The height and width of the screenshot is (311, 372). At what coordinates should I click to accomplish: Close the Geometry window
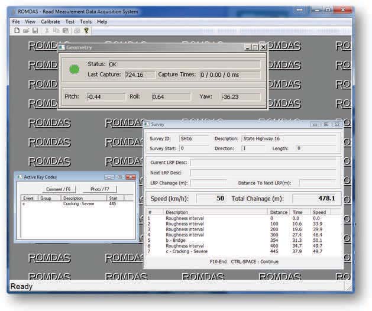[263, 47]
